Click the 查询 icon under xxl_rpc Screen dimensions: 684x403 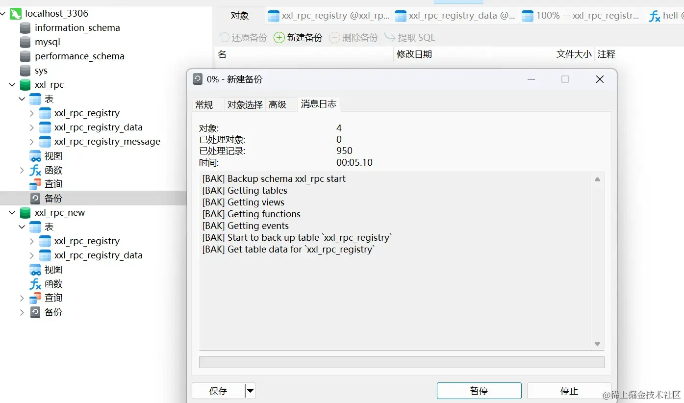(35, 184)
